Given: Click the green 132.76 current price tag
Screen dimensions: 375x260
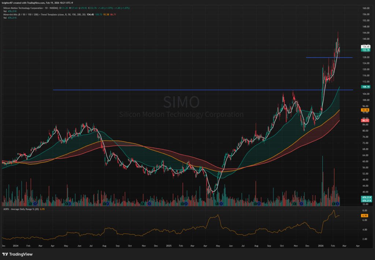Looking at the screenshot, I should 365,50.
